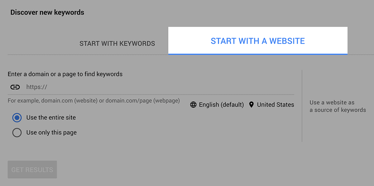Click the location pin icon
This screenshot has width=374, height=186.
pos(252,105)
